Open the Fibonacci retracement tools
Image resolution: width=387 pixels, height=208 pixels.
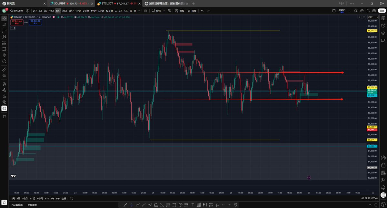tap(4, 31)
